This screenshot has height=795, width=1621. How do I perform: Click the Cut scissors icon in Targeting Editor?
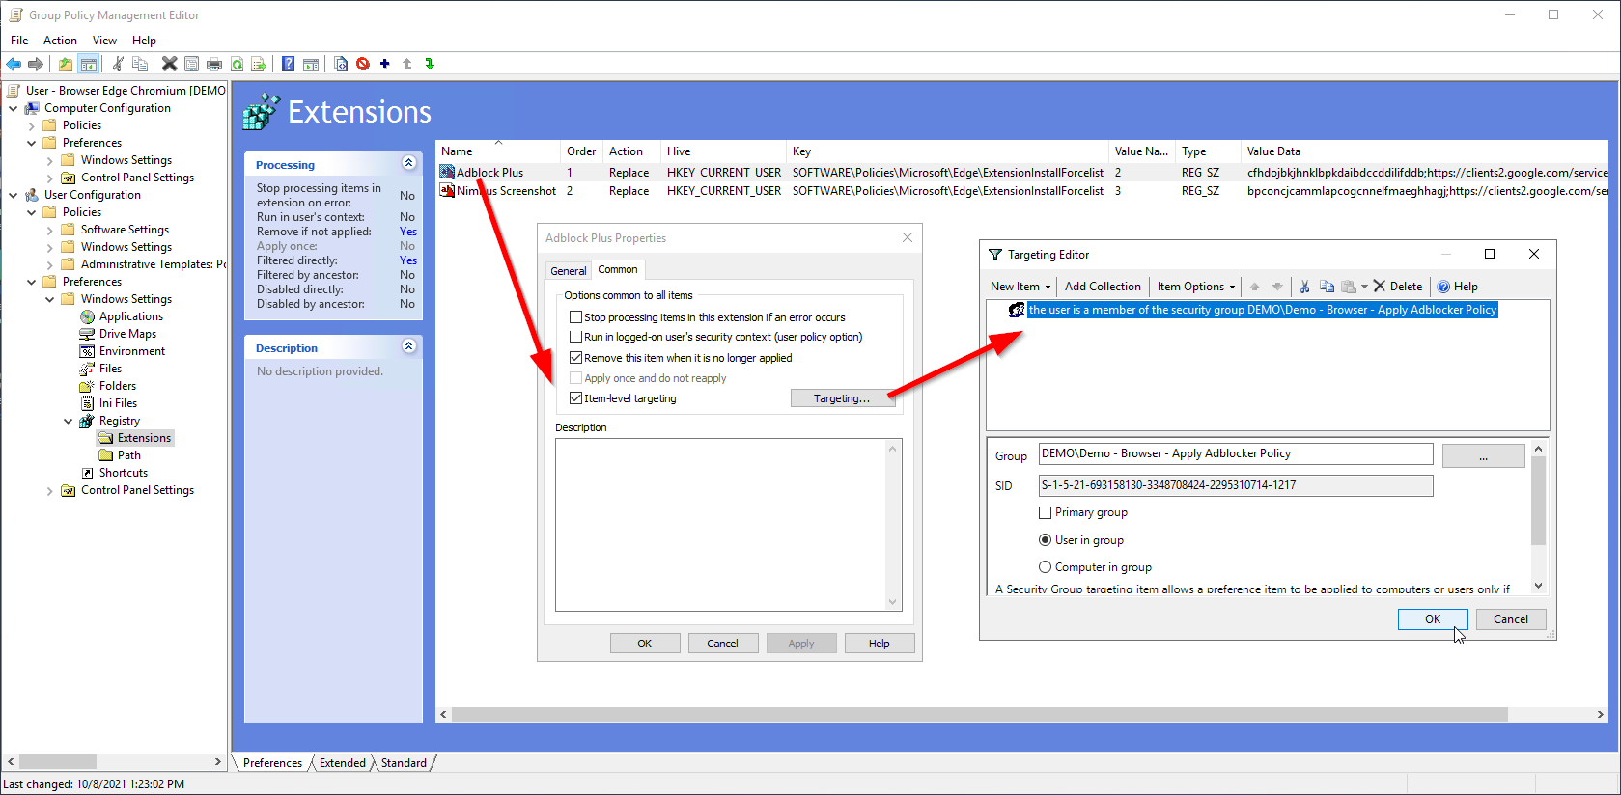click(1304, 287)
